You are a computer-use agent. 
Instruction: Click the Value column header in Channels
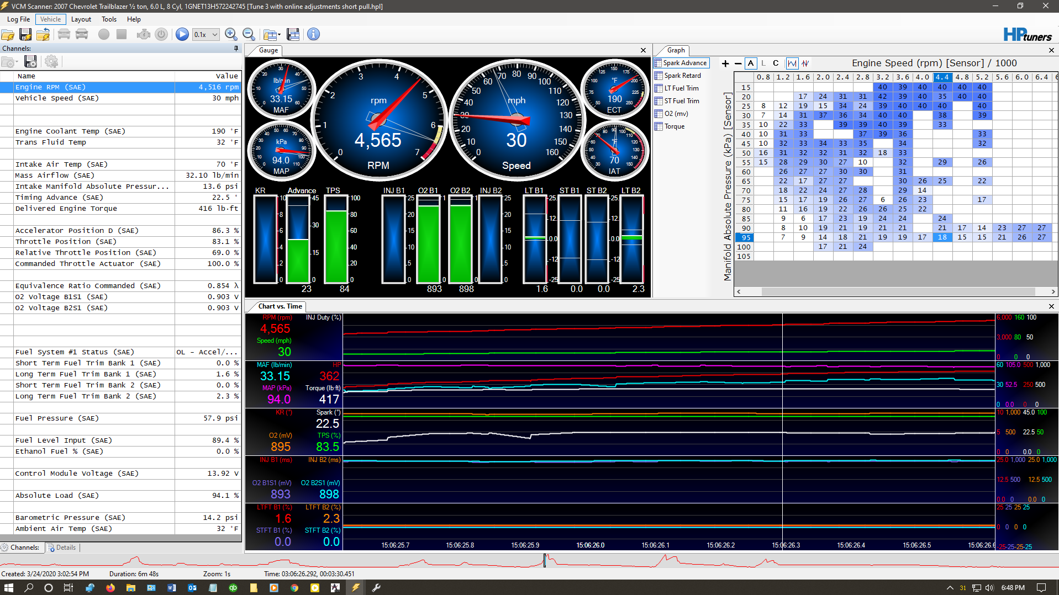(208, 76)
